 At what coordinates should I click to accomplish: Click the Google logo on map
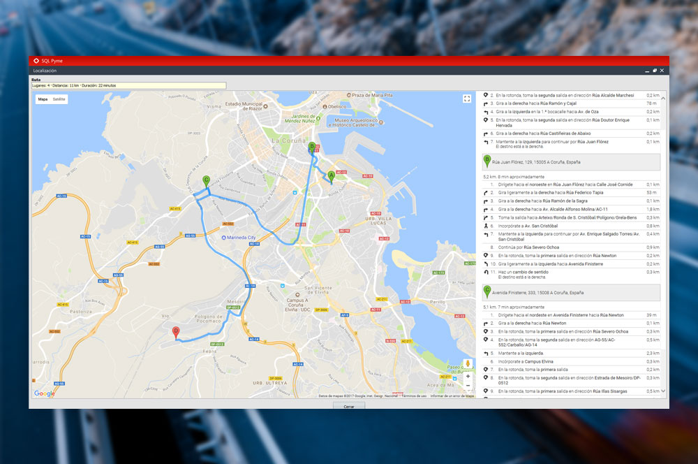[x=44, y=393]
